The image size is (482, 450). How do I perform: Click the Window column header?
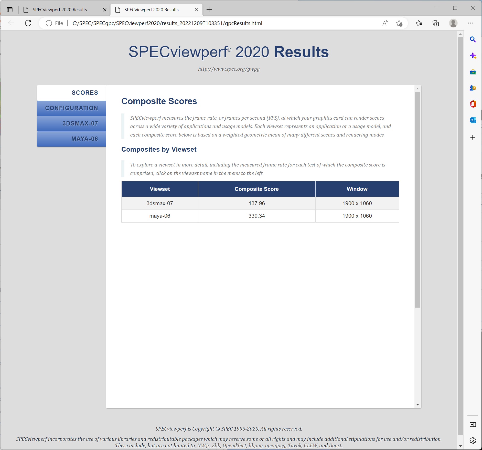357,189
